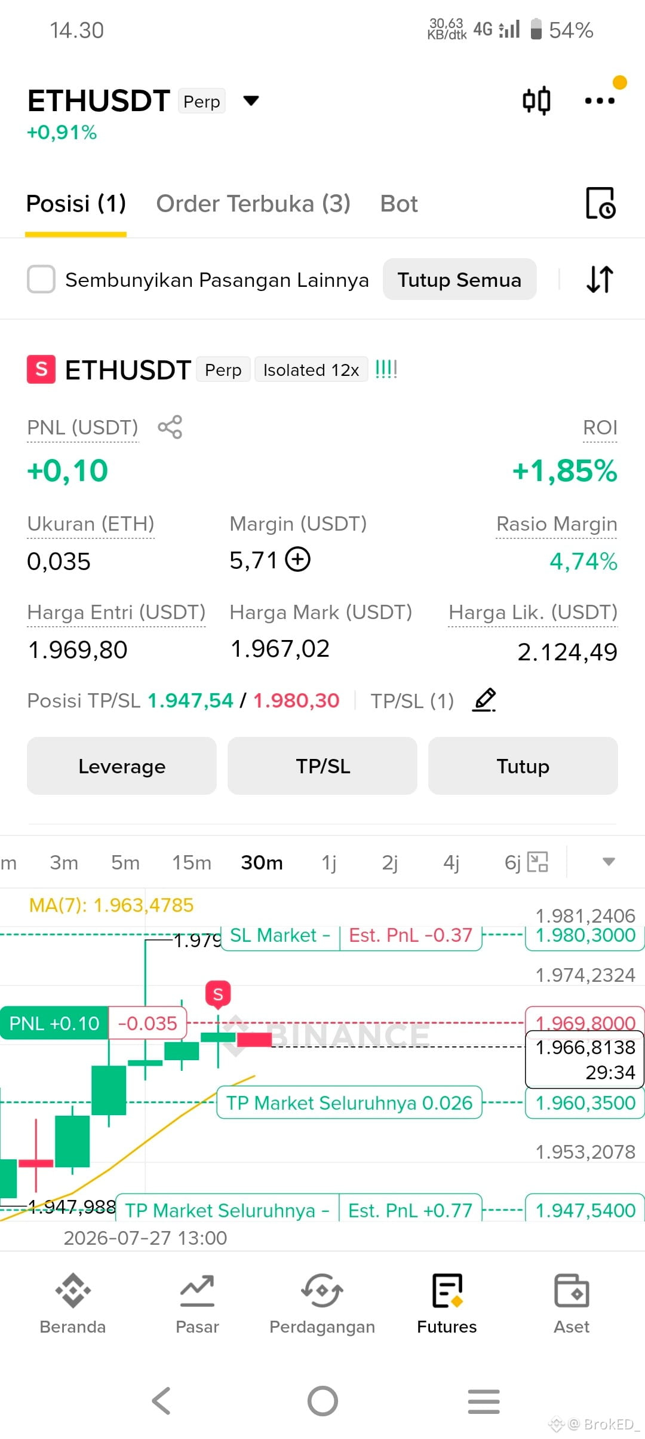The width and height of the screenshot is (645, 1439).
Task: Select the 2j timeframe
Action: click(x=390, y=862)
